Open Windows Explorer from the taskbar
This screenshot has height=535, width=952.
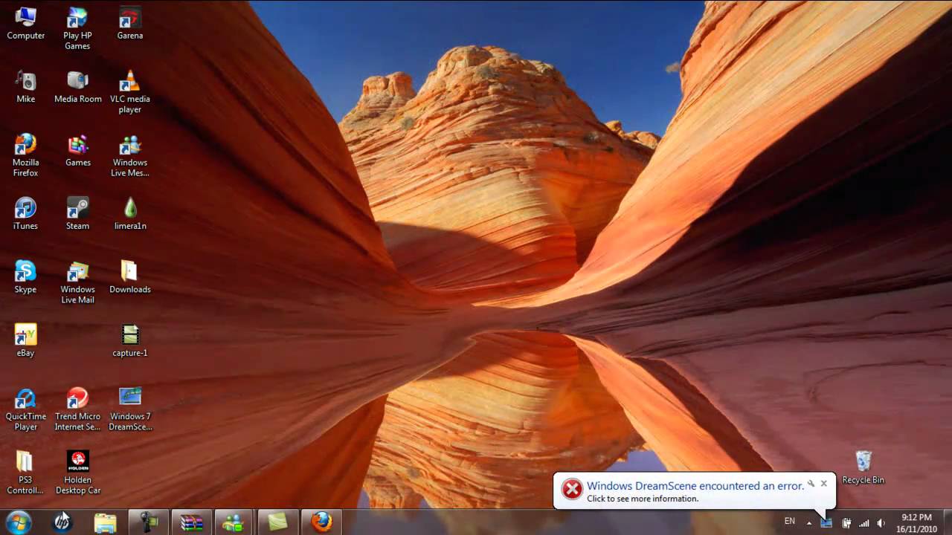coord(106,522)
